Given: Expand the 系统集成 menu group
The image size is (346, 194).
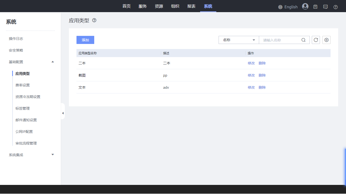Looking at the screenshot, I should tap(53, 155).
